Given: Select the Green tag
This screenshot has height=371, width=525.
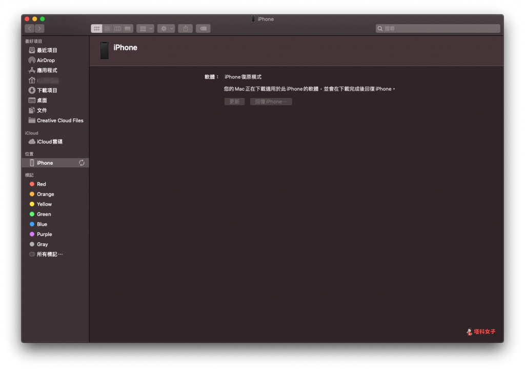Looking at the screenshot, I should [x=55, y=214].
